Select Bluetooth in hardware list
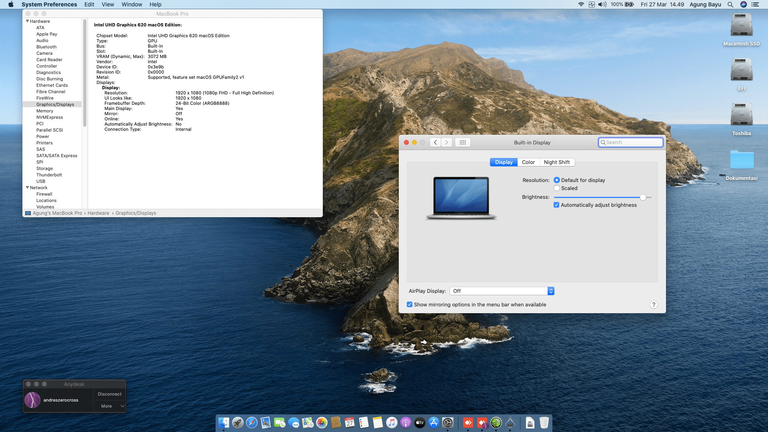This screenshot has height=432, width=768. tap(46, 47)
